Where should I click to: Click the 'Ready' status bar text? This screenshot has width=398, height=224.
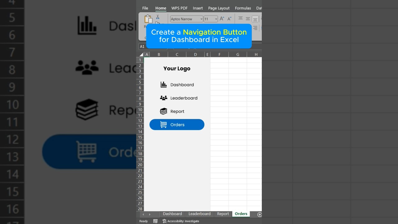[143, 221]
